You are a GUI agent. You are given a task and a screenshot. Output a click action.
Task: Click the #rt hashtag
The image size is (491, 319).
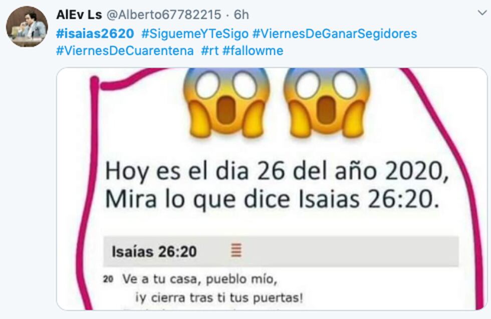209,51
